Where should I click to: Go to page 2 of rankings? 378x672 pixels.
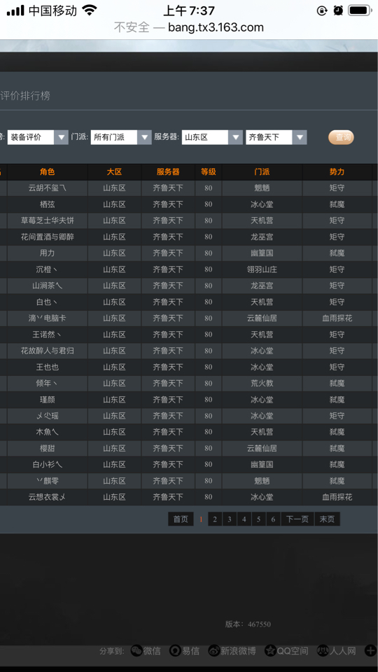(x=215, y=519)
